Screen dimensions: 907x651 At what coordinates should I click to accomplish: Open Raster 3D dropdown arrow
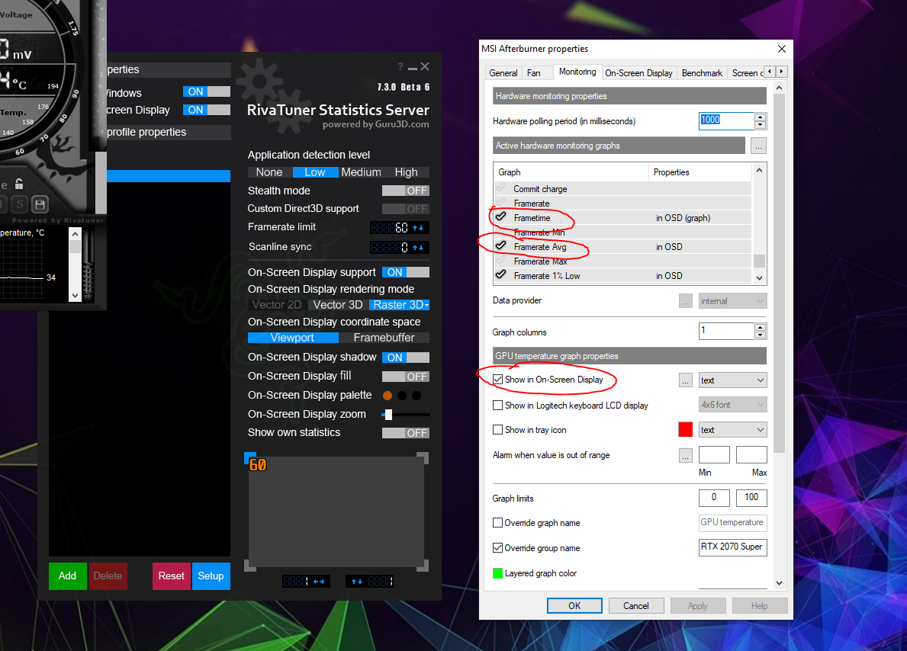pos(427,305)
